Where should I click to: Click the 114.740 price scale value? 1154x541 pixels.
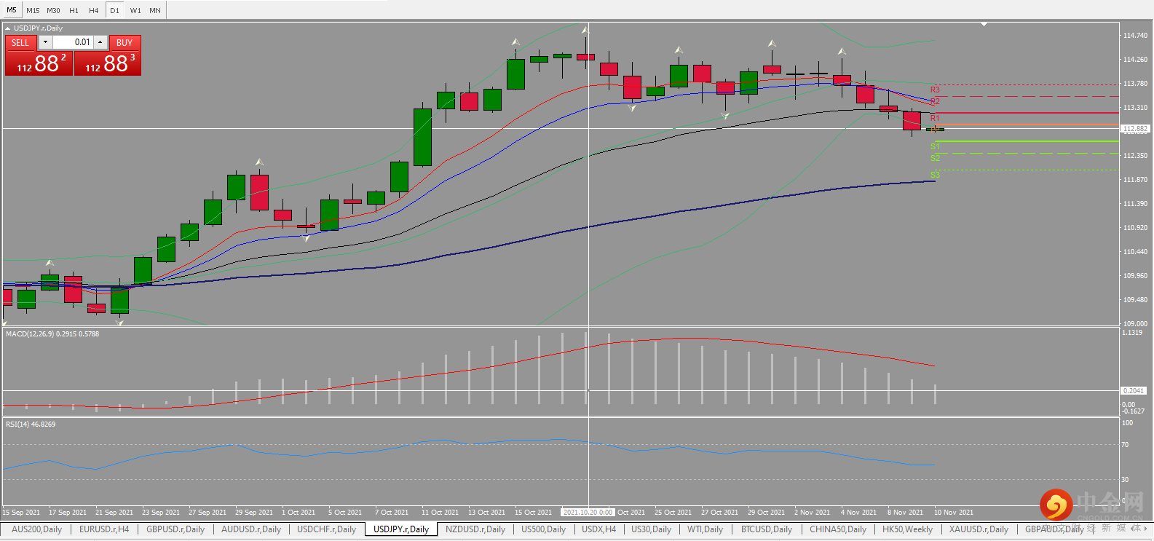1135,36
